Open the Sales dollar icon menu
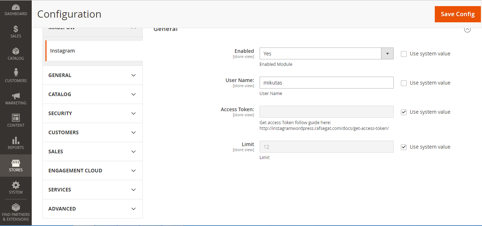The image size is (482, 226). (x=16, y=29)
